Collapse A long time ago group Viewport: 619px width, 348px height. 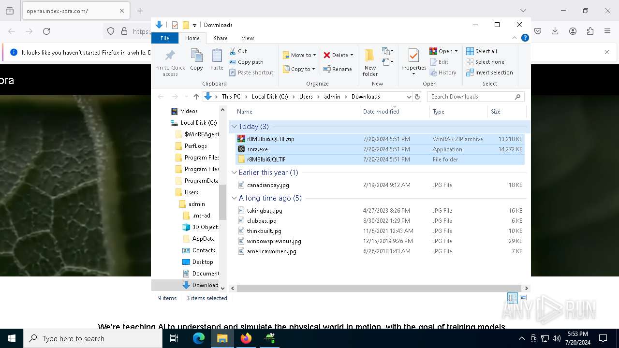coord(234,198)
